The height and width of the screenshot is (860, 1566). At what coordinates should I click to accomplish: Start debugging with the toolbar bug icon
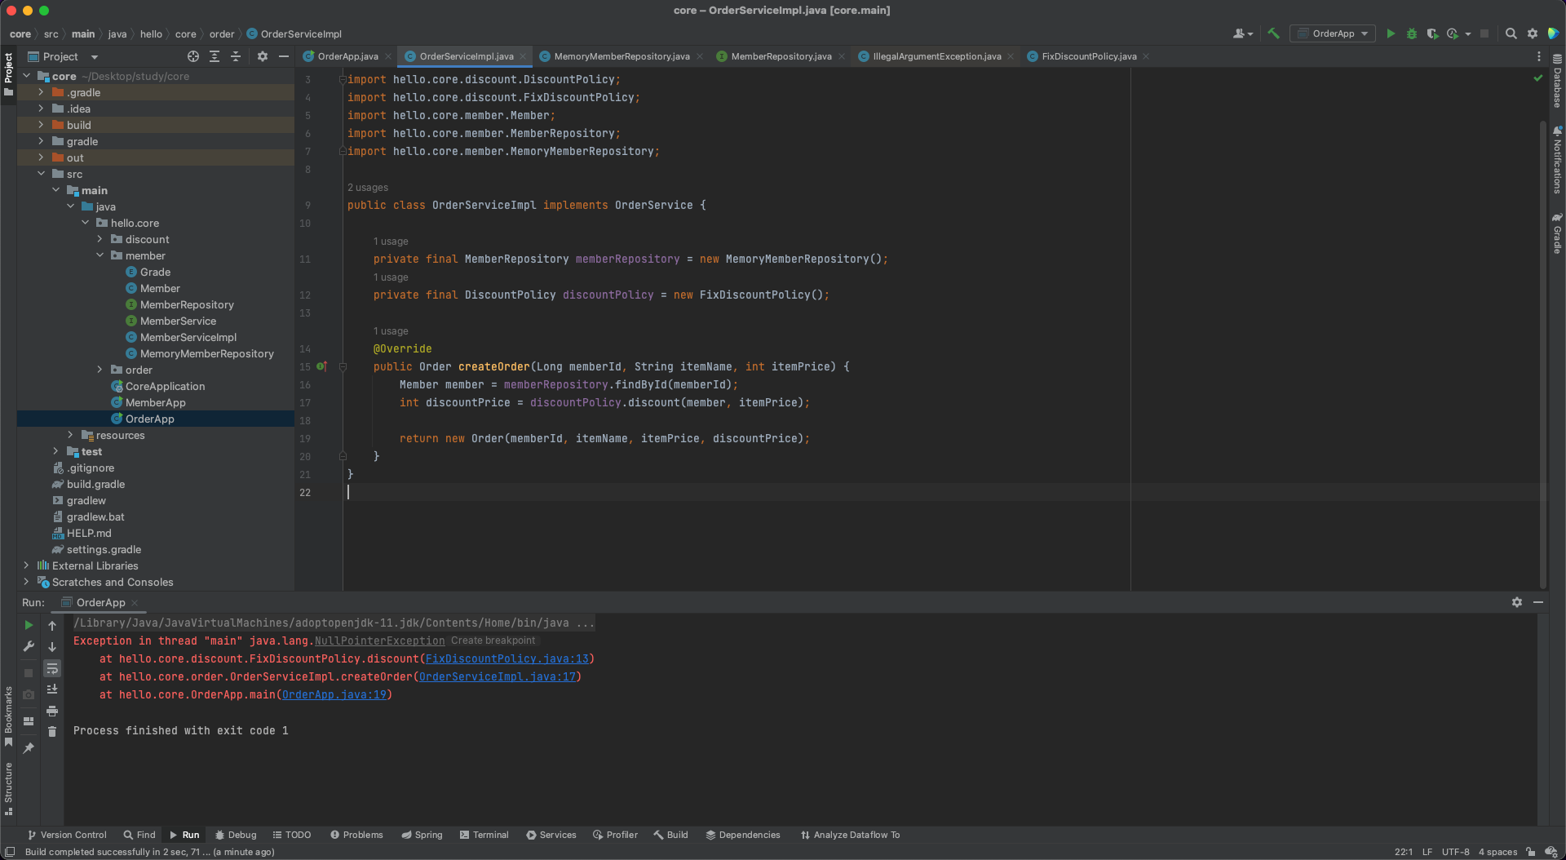click(1412, 33)
